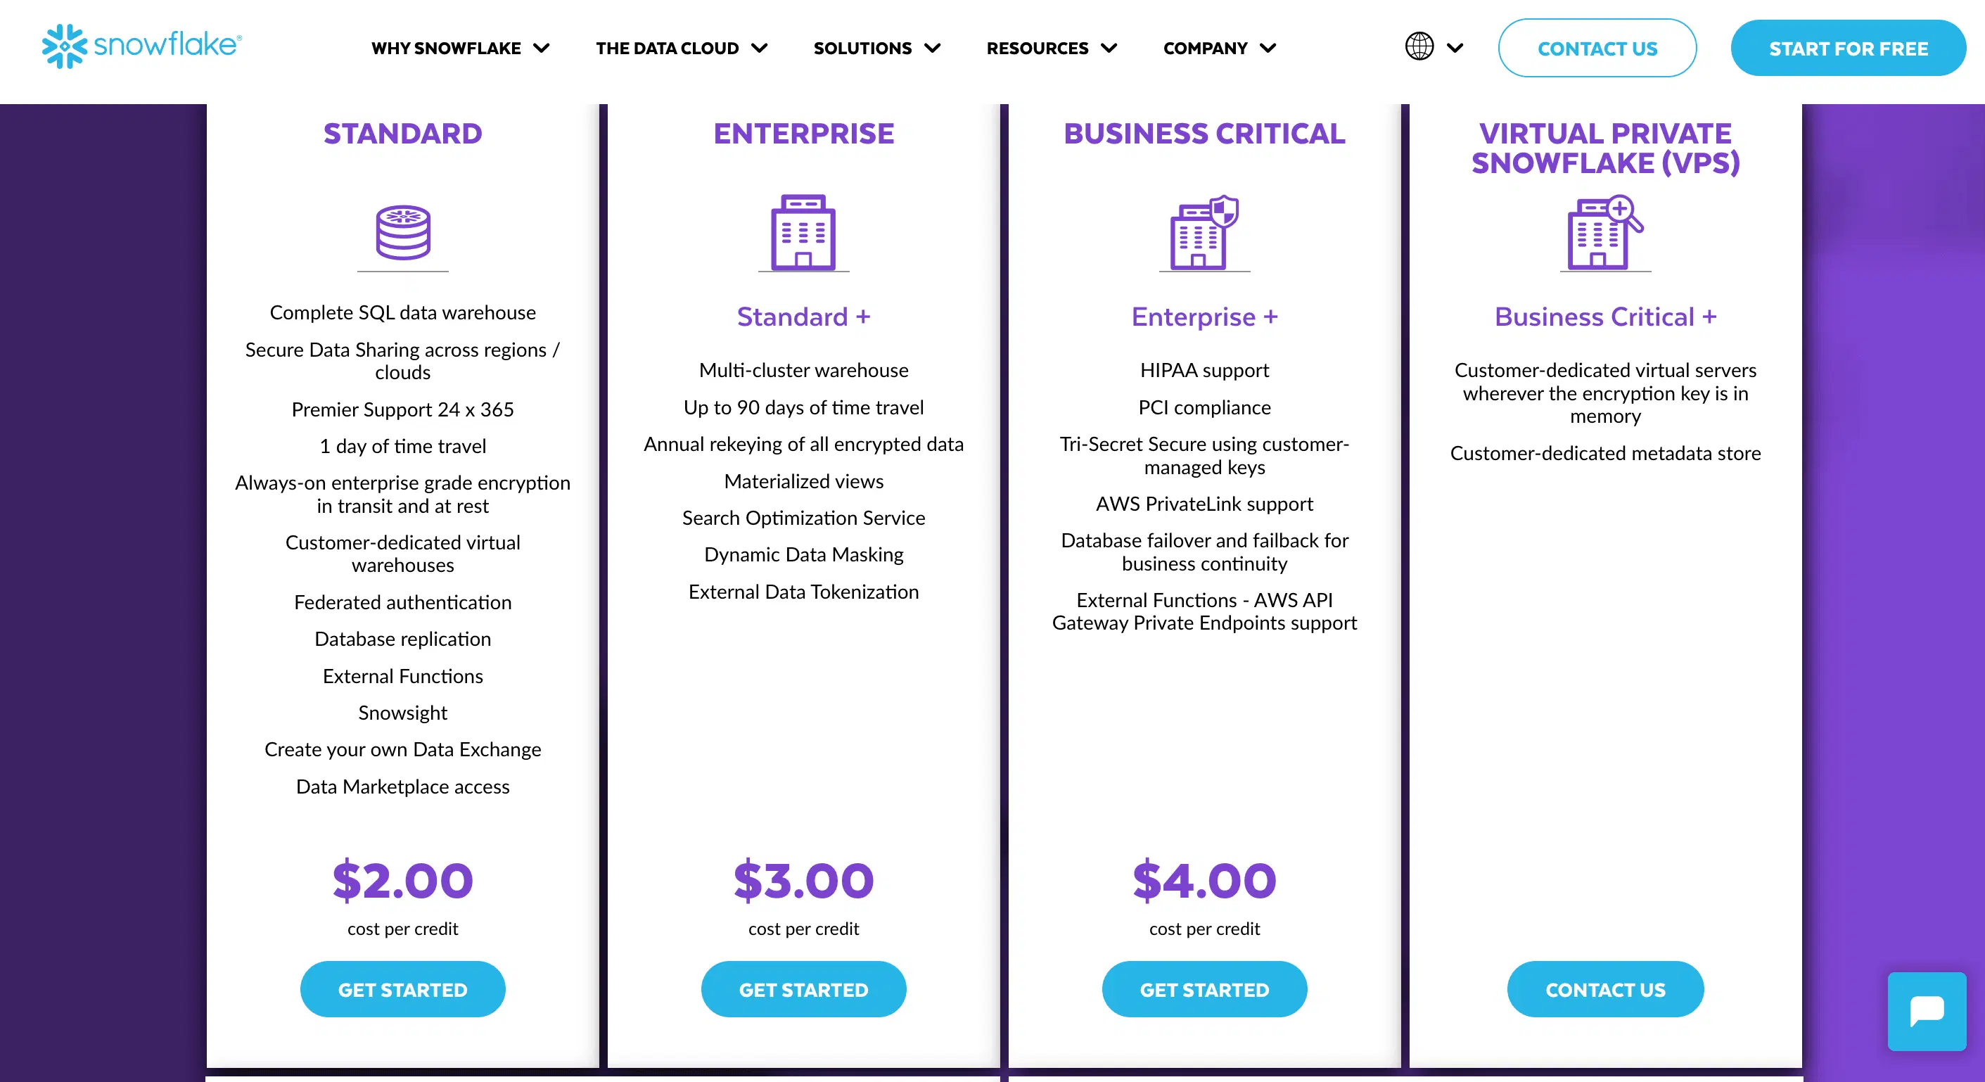
Task: Click the Business Critical shield building icon
Action: click(1204, 232)
